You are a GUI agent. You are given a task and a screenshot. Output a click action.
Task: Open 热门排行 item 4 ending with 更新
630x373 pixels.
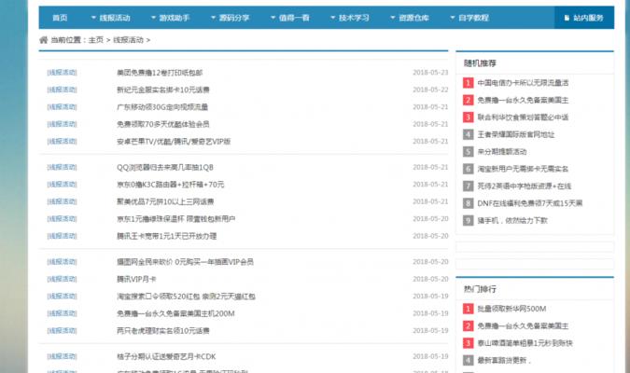(x=504, y=361)
